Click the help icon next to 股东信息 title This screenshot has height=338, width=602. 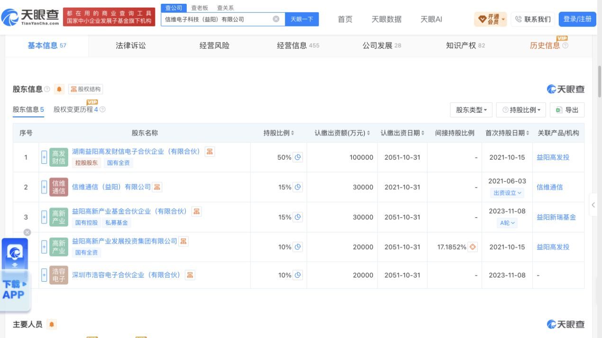tap(47, 89)
